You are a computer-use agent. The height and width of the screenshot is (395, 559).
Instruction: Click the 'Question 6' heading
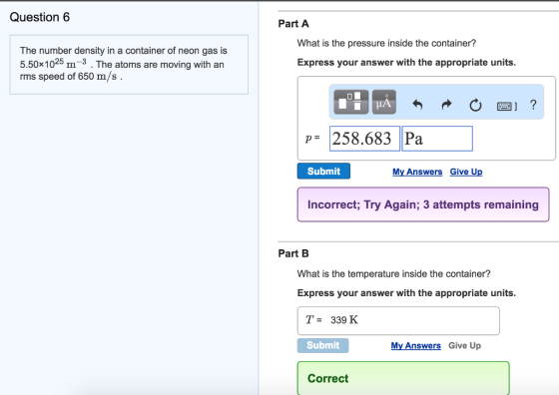pyautogui.click(x=40, y=17)
